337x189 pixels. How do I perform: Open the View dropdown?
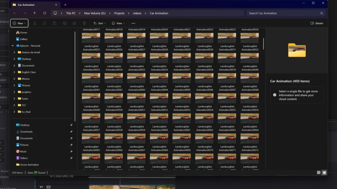point(118,23)
